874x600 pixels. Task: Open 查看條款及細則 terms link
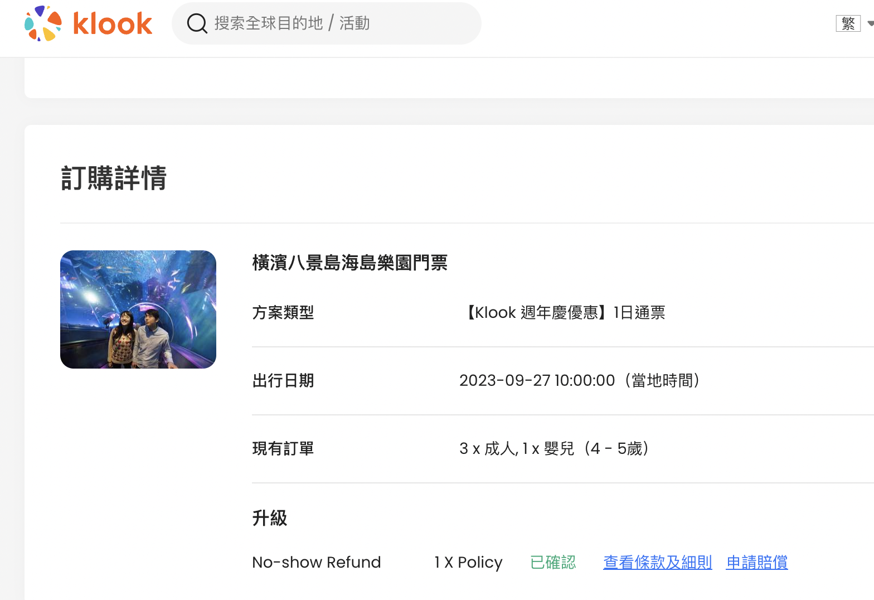point(658,562)
